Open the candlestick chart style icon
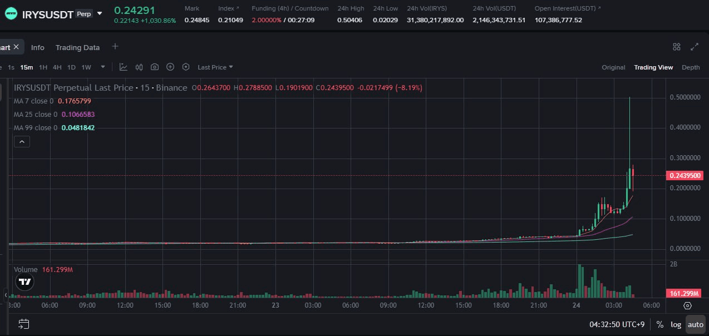Viewport: 709px width, 336px height. 139,67
